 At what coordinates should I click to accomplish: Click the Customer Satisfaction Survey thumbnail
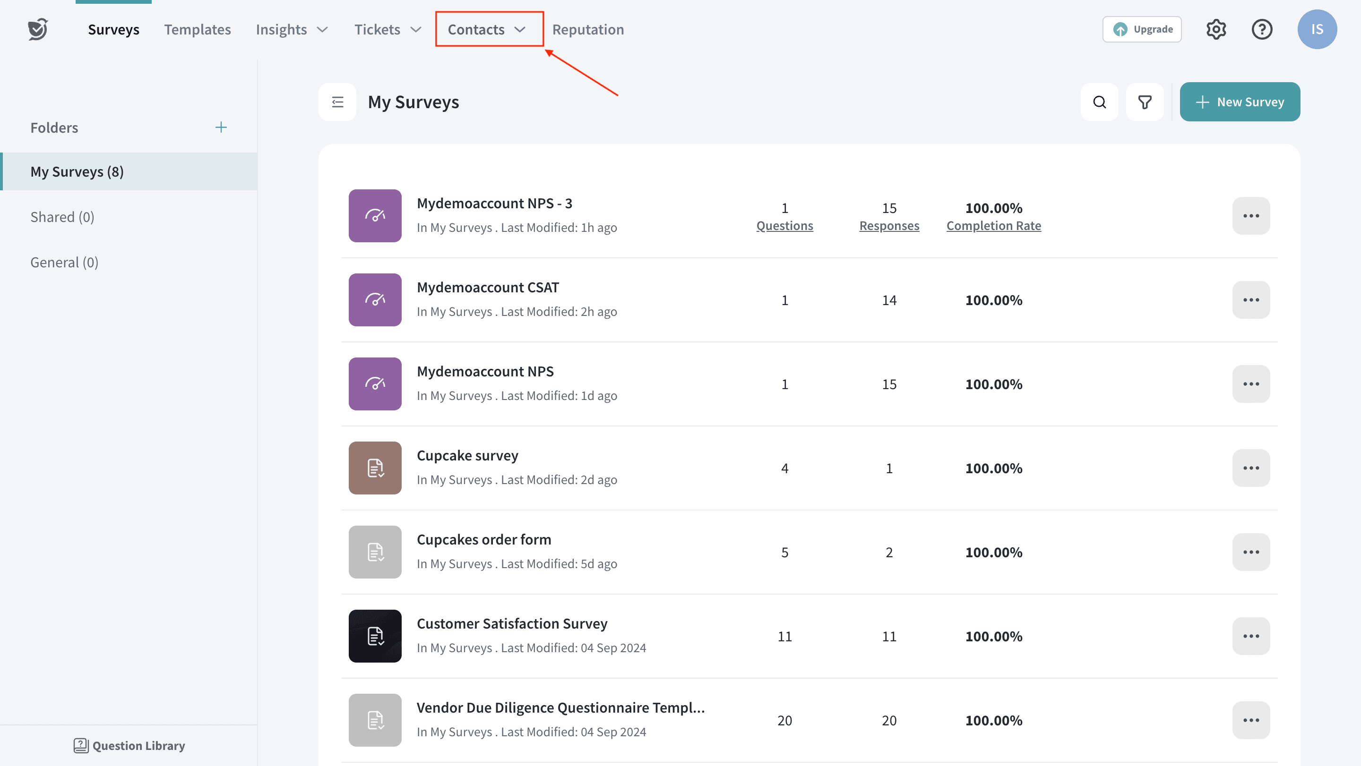point(375,636)
